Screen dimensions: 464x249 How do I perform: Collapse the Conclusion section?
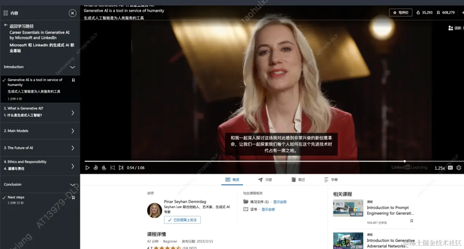(73, 185)
